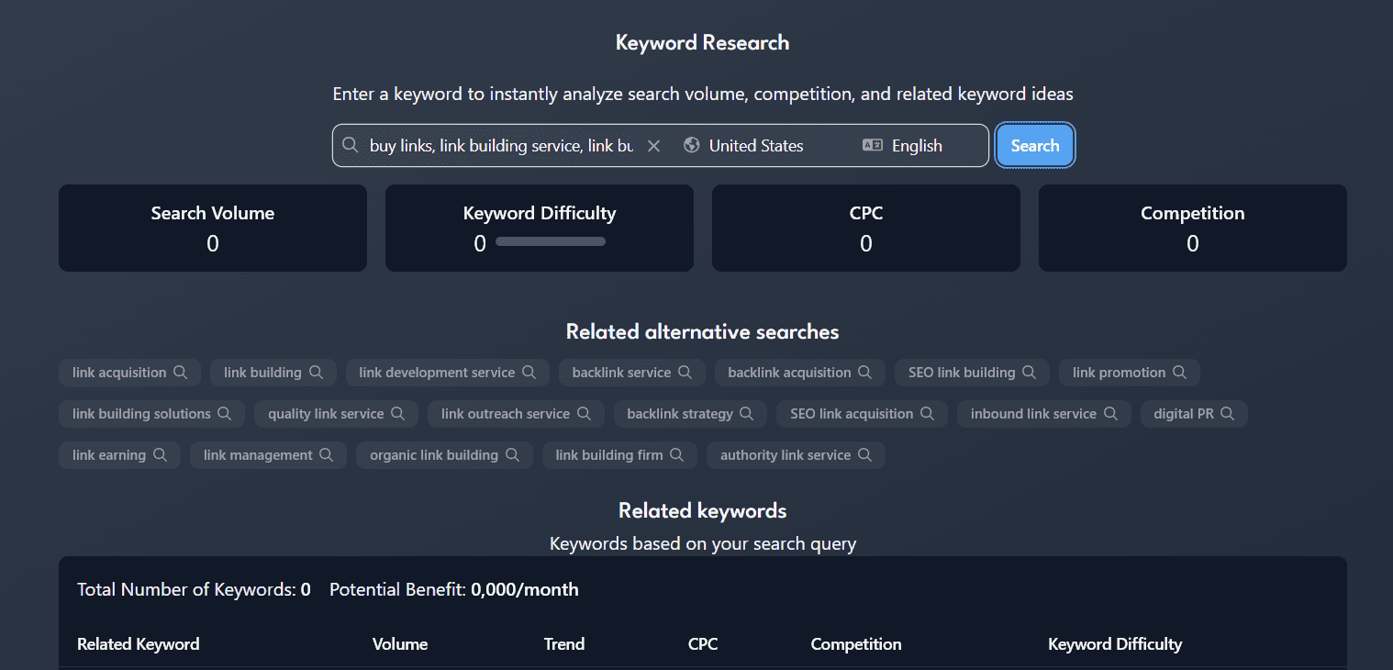
Task: Click the Keyword Research heading
Action: point(702,42)
